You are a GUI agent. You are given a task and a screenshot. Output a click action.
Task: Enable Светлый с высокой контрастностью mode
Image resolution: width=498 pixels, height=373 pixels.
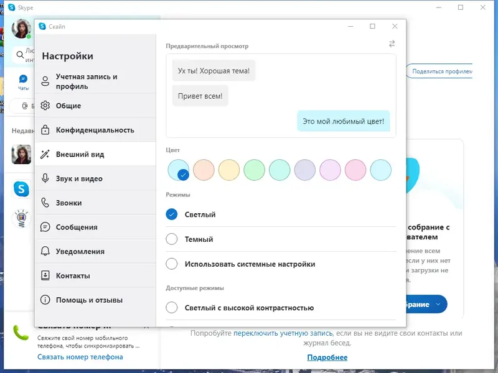click(x=172, y=307)
